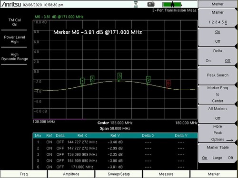The height and width of the screenshot is (178, 238).
Task: Select the 171.000 MHz table cell
Action: click(82, 167)
